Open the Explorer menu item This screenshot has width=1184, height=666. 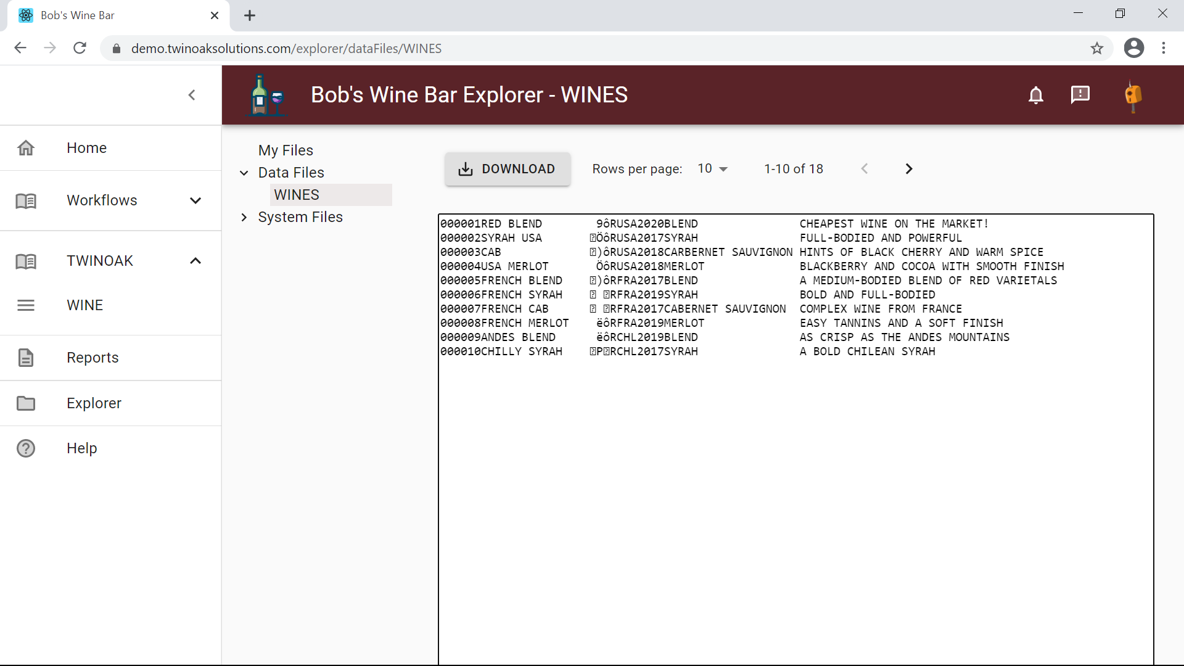tap(111, 403)
